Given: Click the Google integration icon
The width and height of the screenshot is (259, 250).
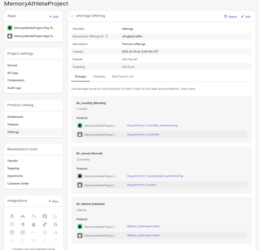Looking at the screenshot, I should [55, 224].
